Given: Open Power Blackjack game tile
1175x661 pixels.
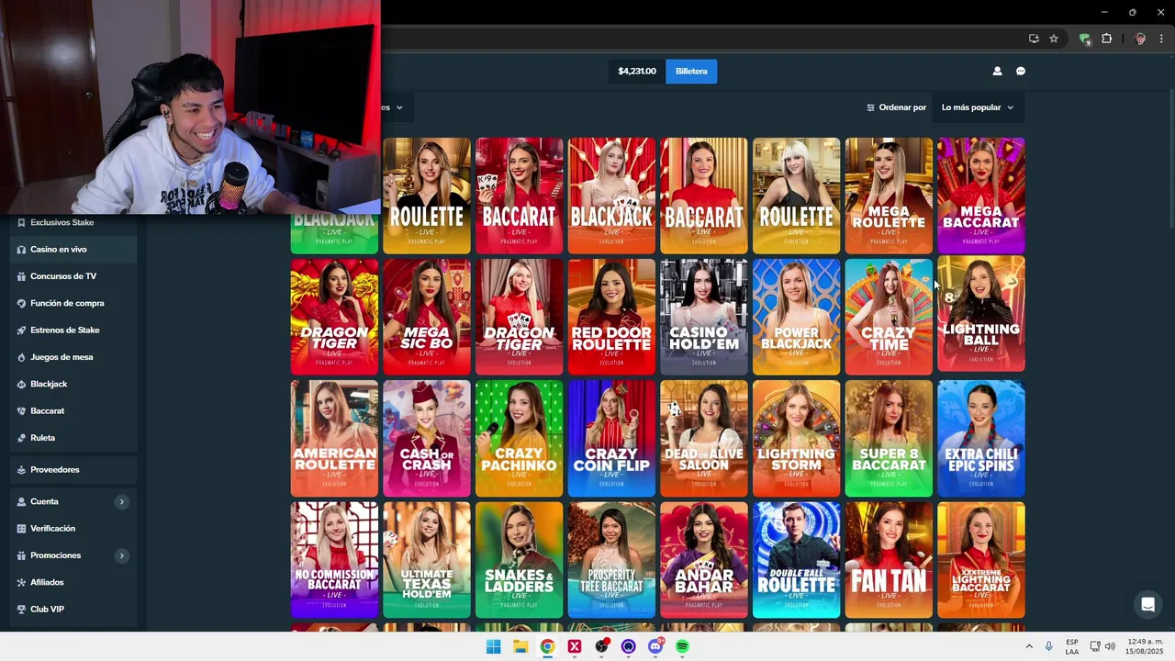Looking at the screenshot, I should click(797, 317).
